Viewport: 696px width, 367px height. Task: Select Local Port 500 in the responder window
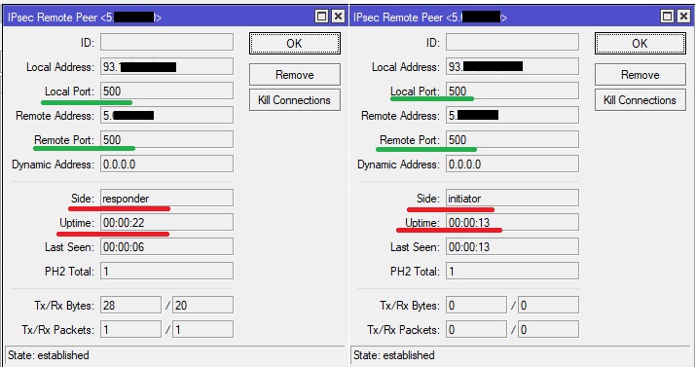coord(166,91)
